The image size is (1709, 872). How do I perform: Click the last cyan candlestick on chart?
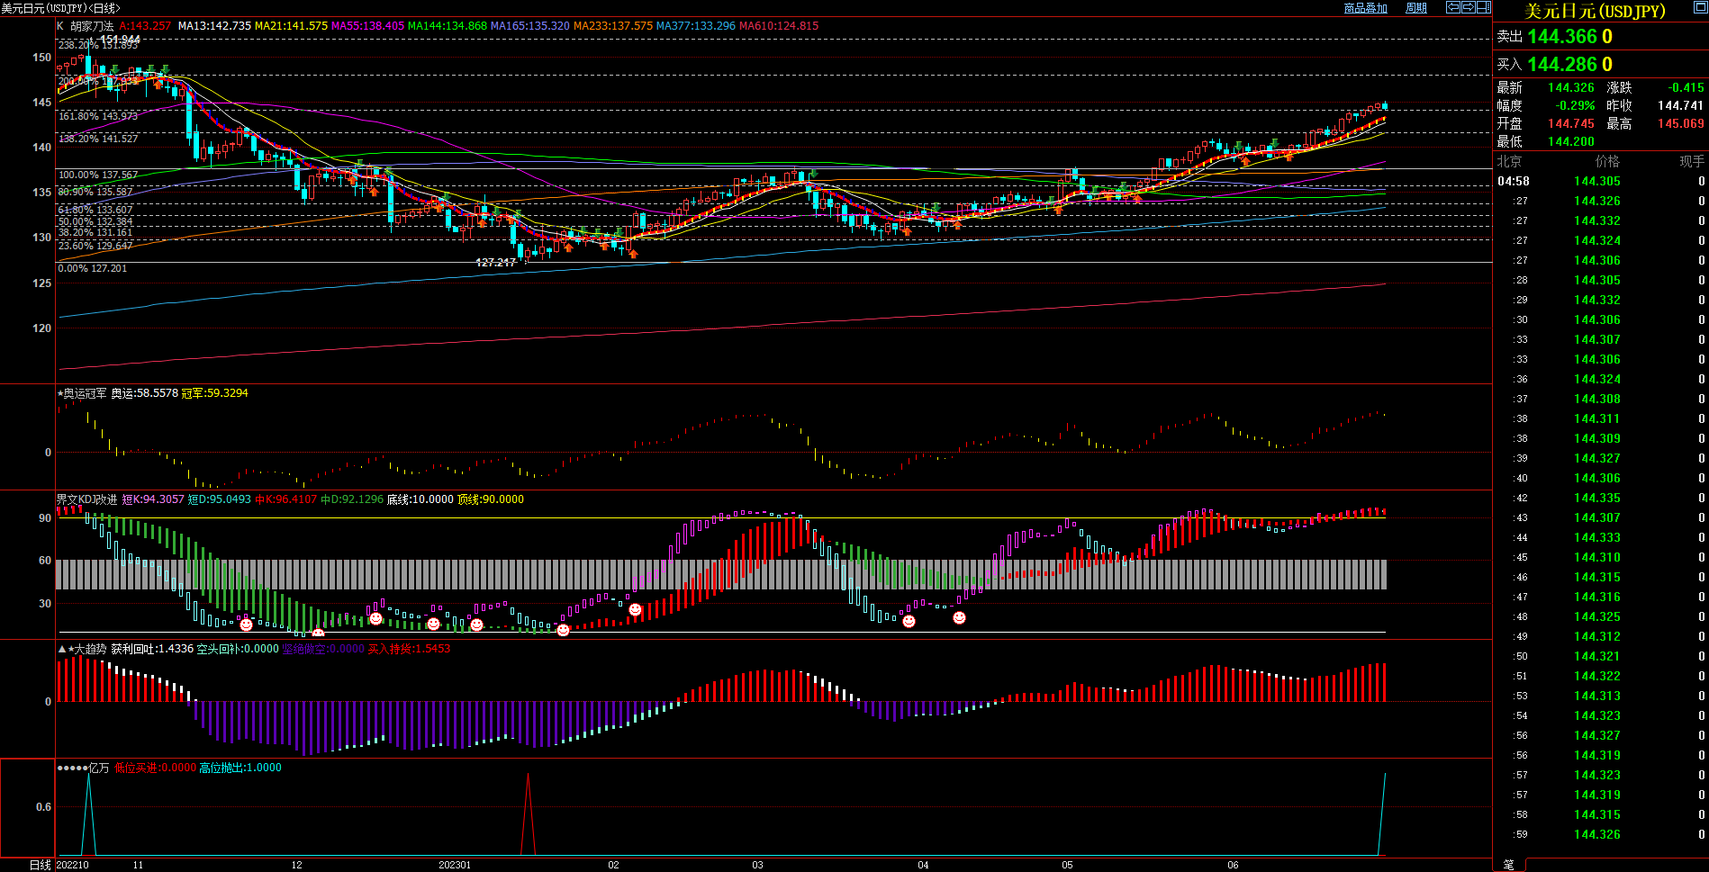(1385, 106)
